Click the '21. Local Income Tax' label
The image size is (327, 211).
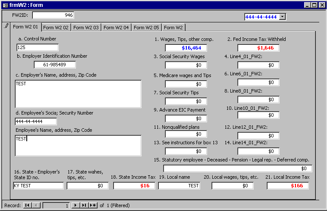click(x=287, y=177)
